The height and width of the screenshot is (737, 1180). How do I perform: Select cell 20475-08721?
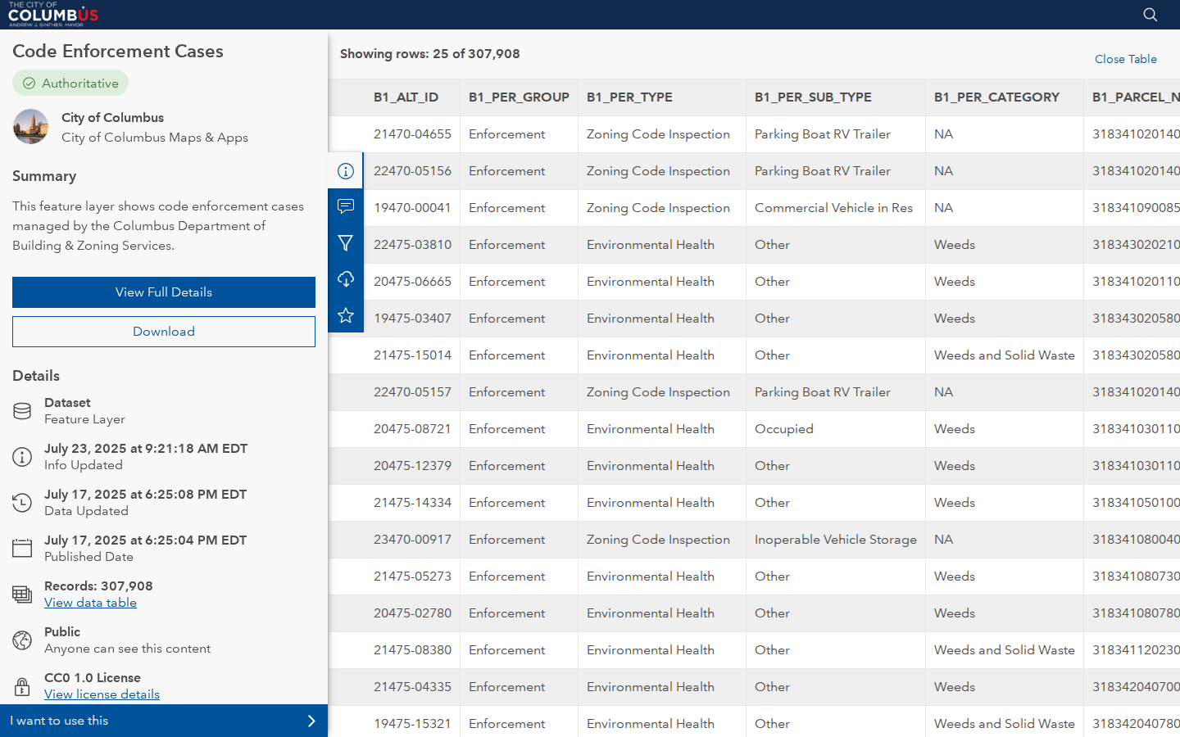[x=412, y=429]
